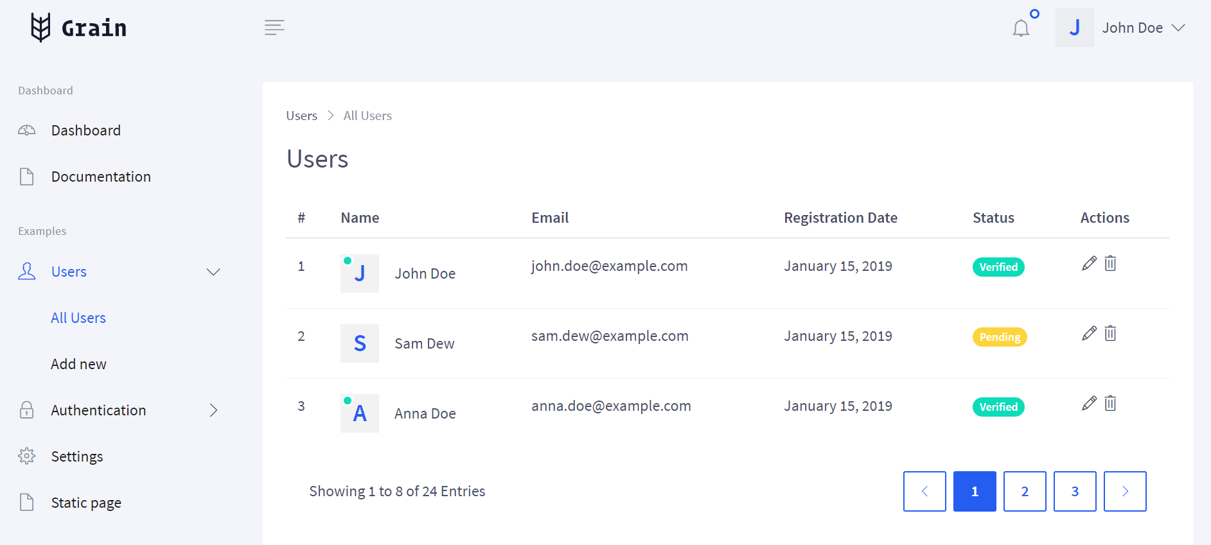Screen dimensions: 1211x545
Task: Click anna.doe@example.com email cell
Action: [x=611, y=406]
